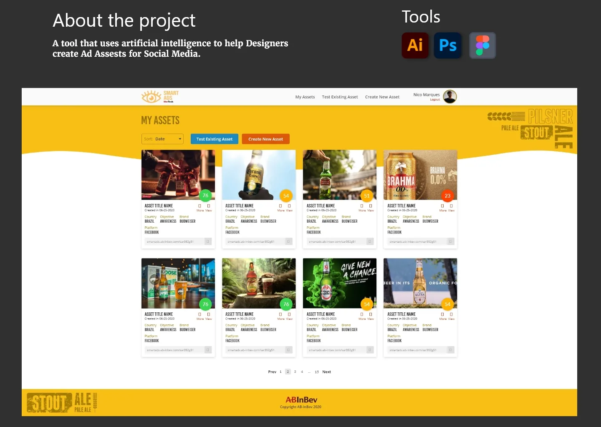Click the blue Test Existing Asset button
Viewport: 601px width, 427px height.
click(215, 139)
